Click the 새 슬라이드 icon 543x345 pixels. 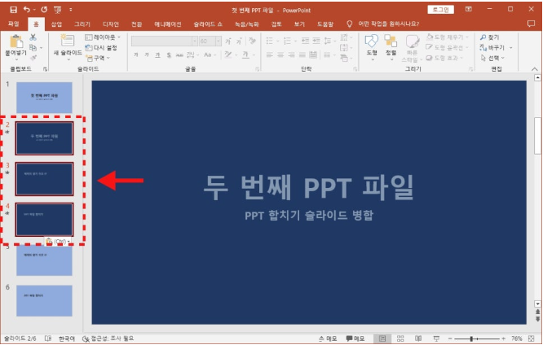[67, 42]
